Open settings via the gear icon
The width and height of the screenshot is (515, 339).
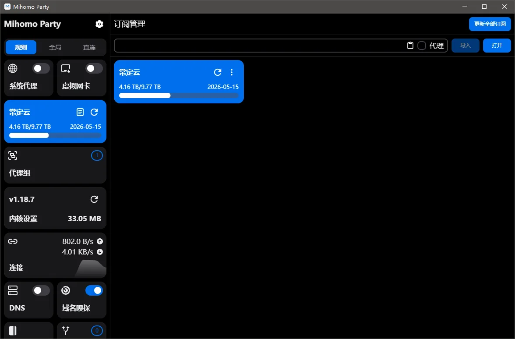coord(99,24)
